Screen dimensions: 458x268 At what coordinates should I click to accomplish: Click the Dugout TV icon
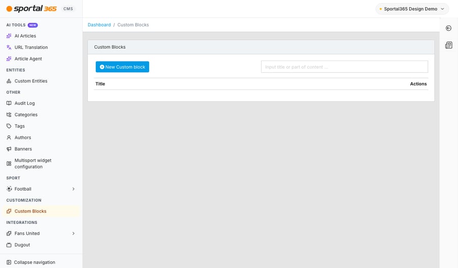coord(9,245)
